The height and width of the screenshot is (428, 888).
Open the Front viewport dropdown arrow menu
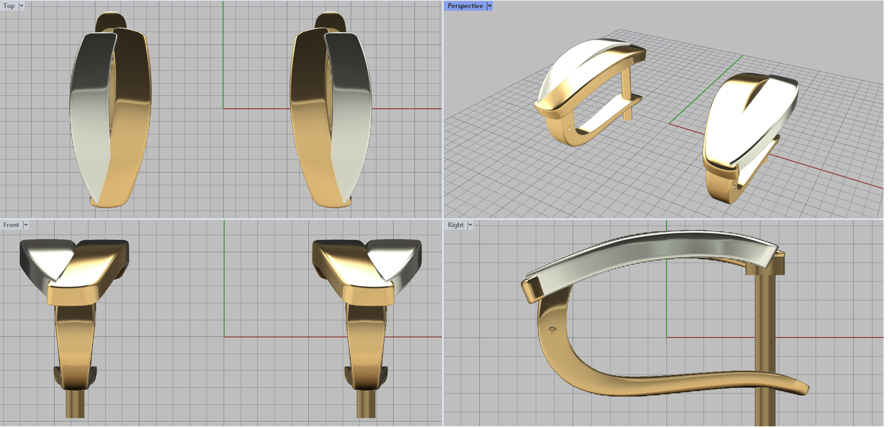coord(26,225)
